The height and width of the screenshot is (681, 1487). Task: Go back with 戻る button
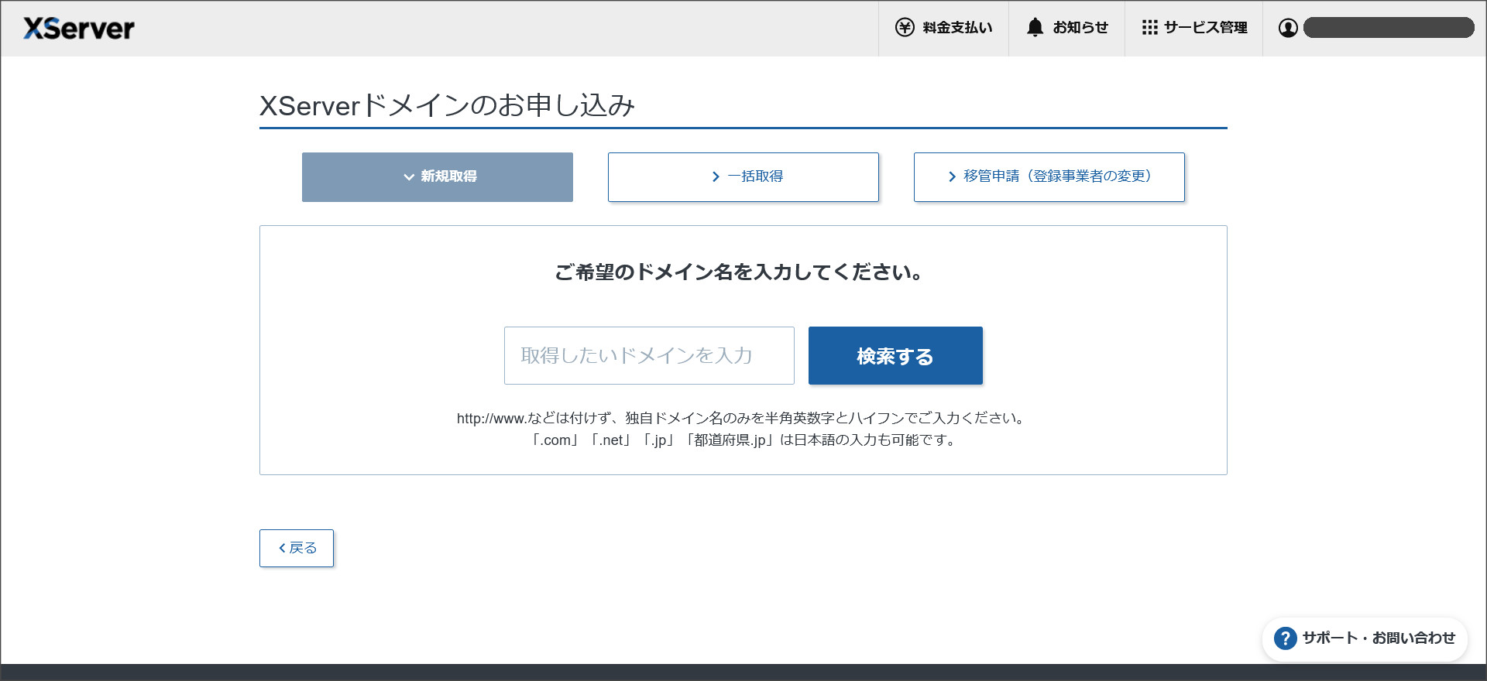click(x=297, y=549)
